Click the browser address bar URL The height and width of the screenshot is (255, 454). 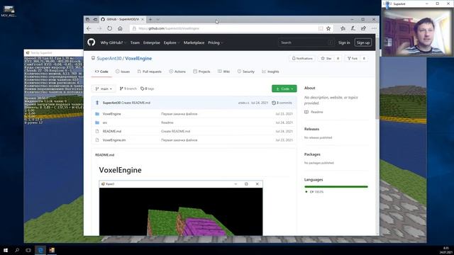169,28
